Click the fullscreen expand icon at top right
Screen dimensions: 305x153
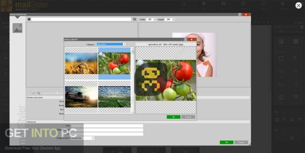(x=298, y=6)
